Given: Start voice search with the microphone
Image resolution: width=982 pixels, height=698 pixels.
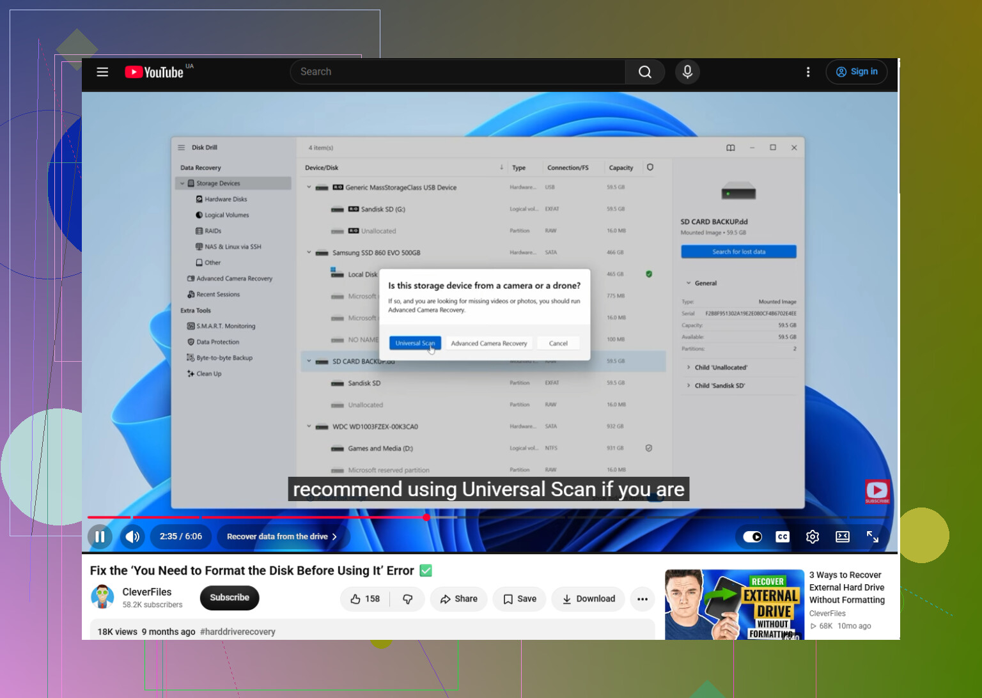Looking at the screenshot, I should click(687, 72).
